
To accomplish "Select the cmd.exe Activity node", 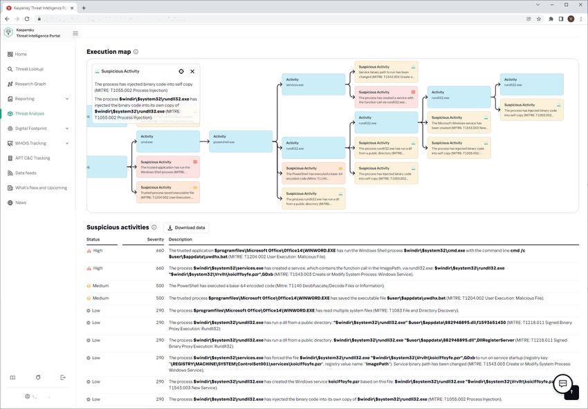I will (x=168, y=141).
